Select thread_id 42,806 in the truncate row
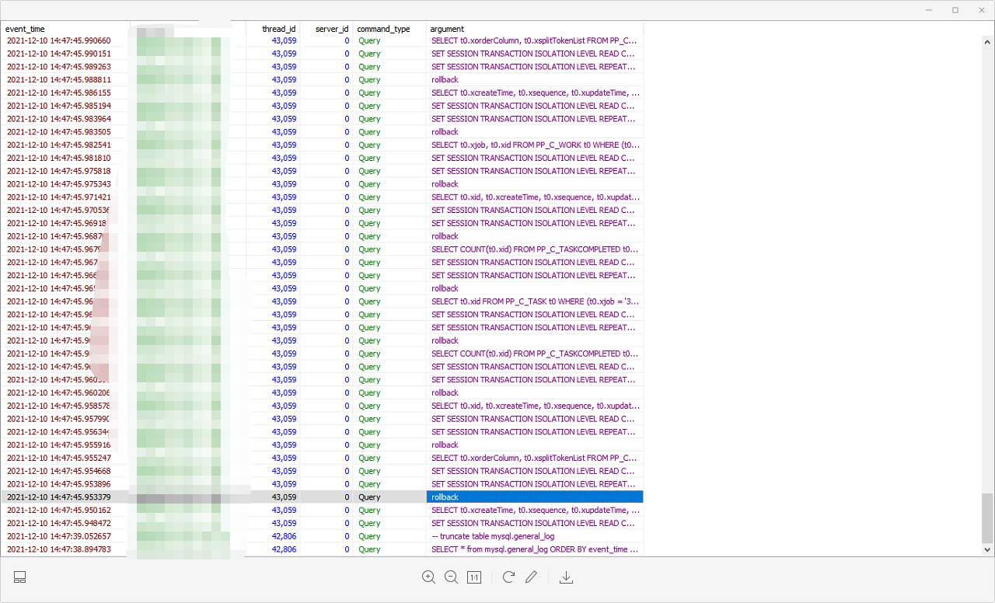The height and width of the screenshot is (603, 995). (x=284, y=536)
